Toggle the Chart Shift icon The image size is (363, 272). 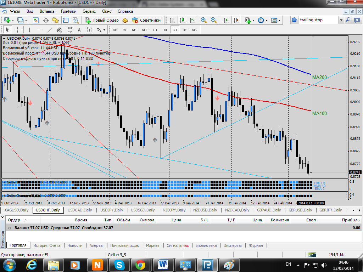click(236, 20)
